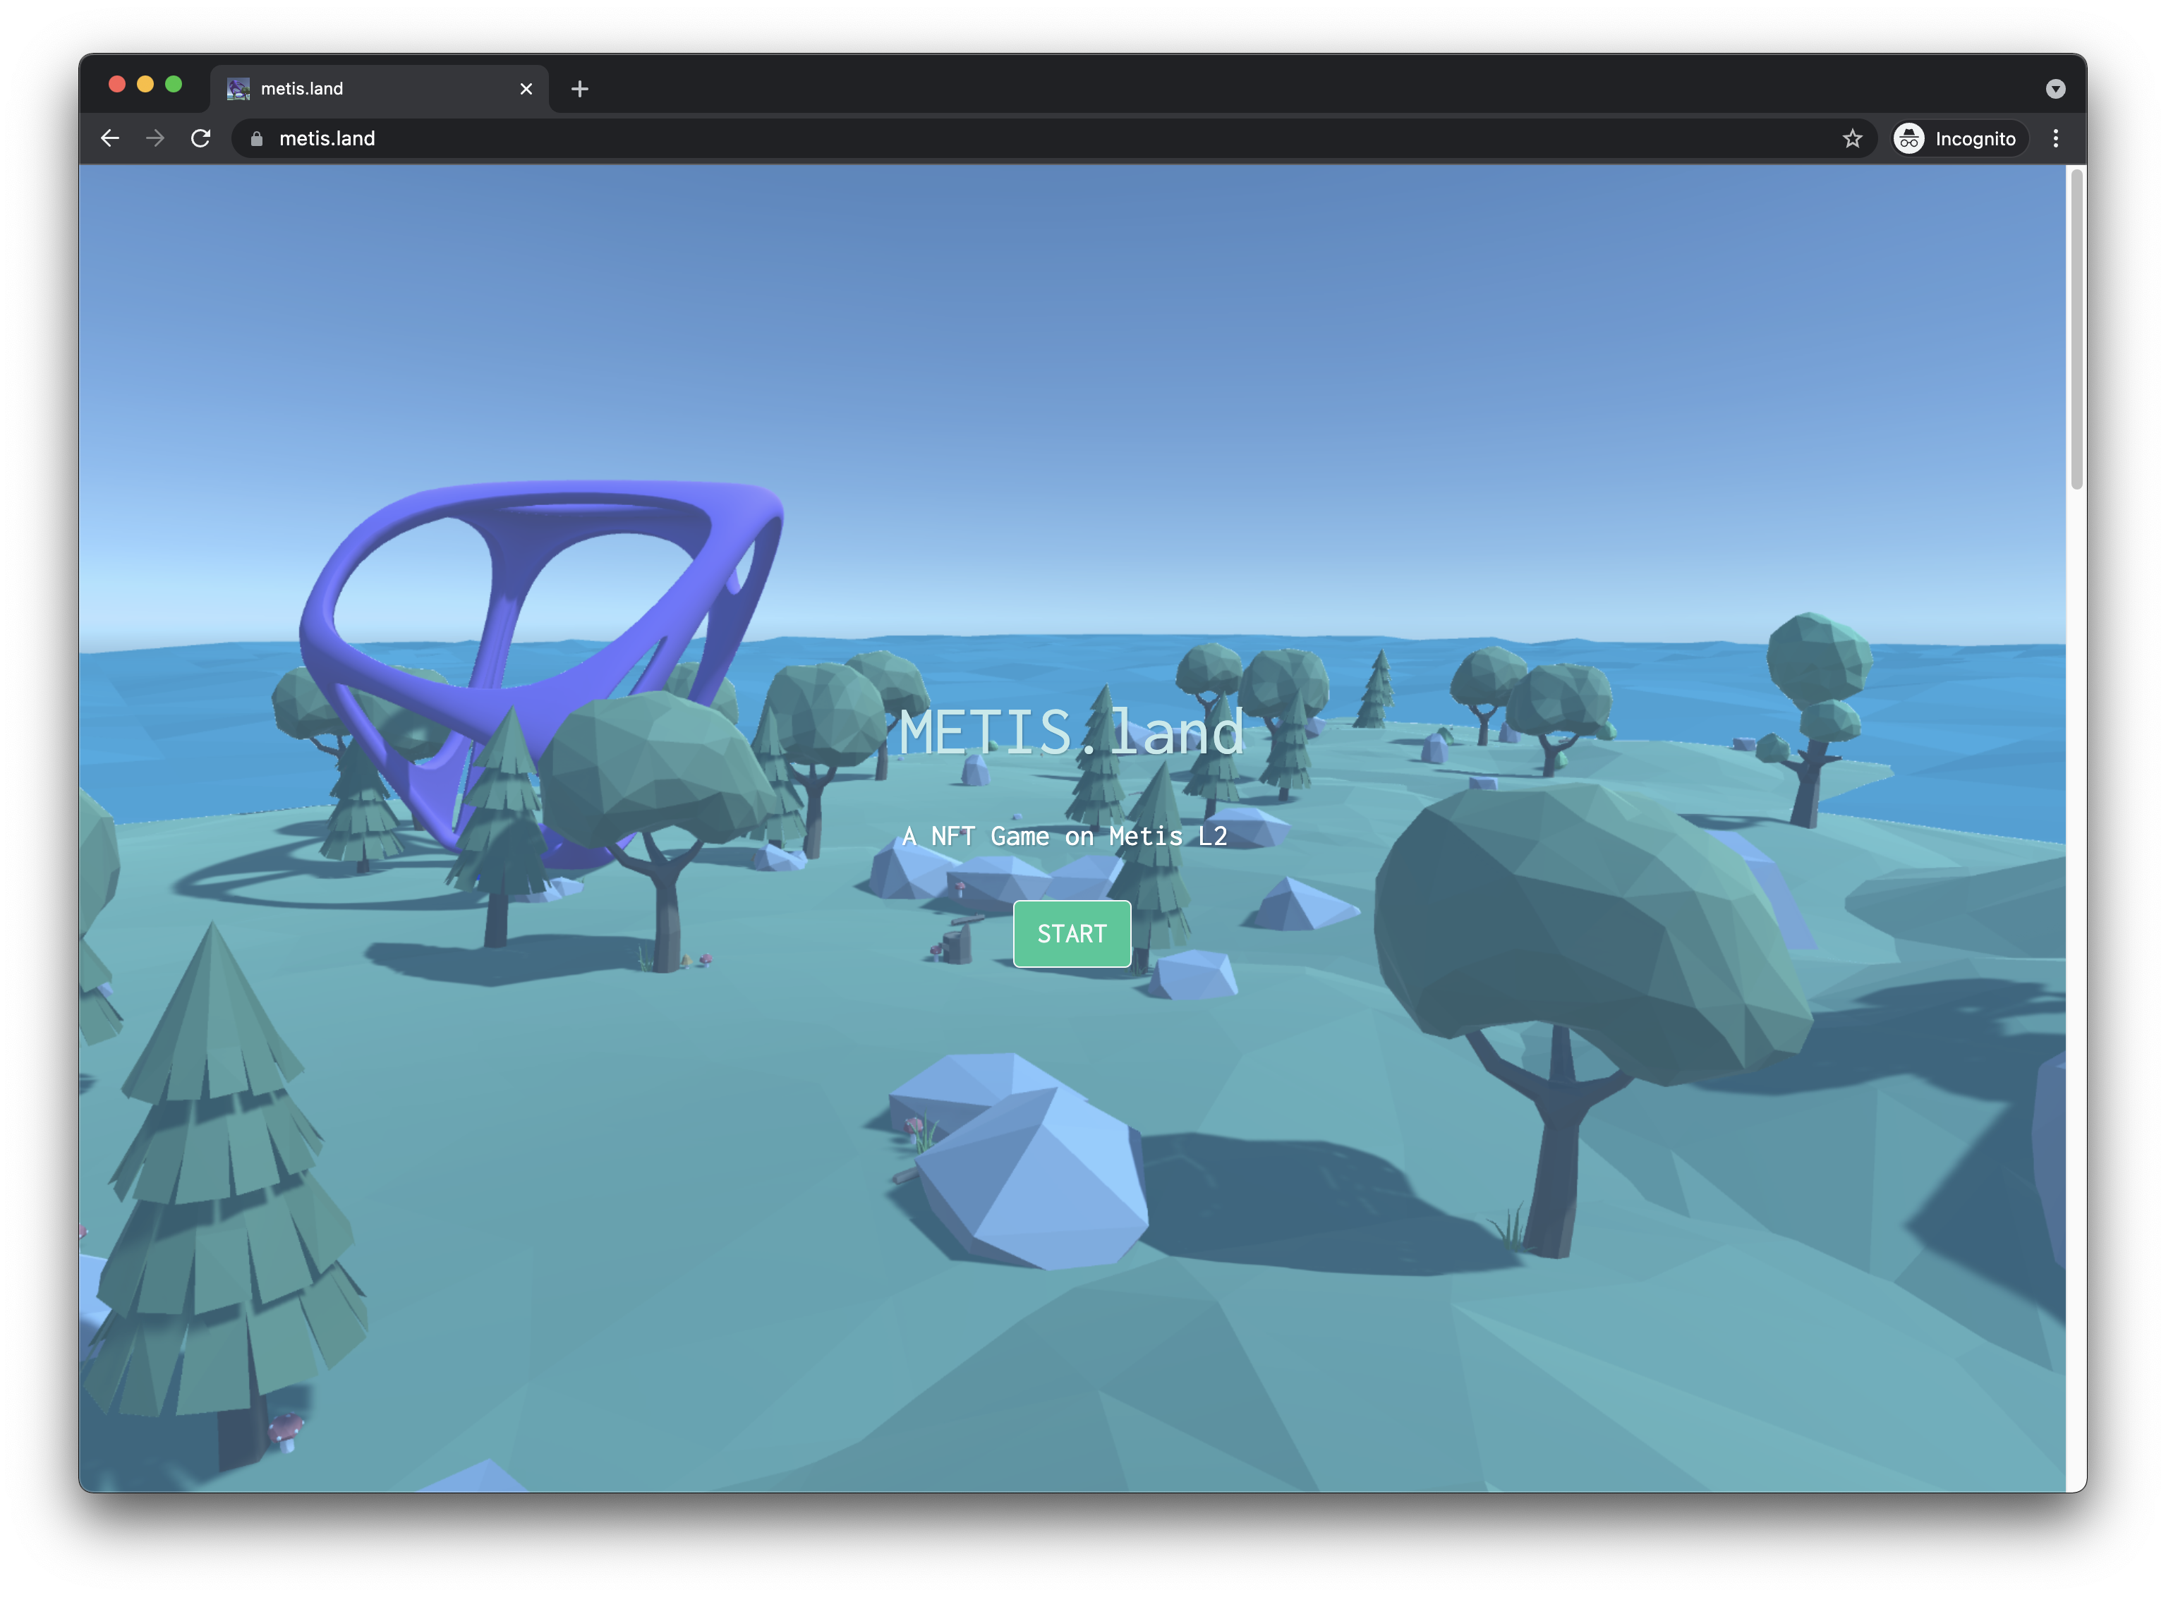The width and height of the screenshot is (2166, 1597).
Task: Select the metis.land tab title
Action: click(x=302, y=89)
